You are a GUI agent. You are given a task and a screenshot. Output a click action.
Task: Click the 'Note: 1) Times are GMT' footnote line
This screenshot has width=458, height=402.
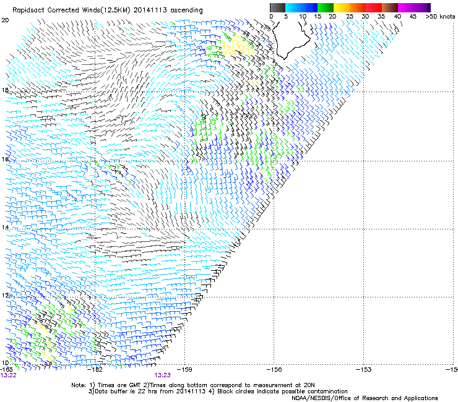click(193, 385)
